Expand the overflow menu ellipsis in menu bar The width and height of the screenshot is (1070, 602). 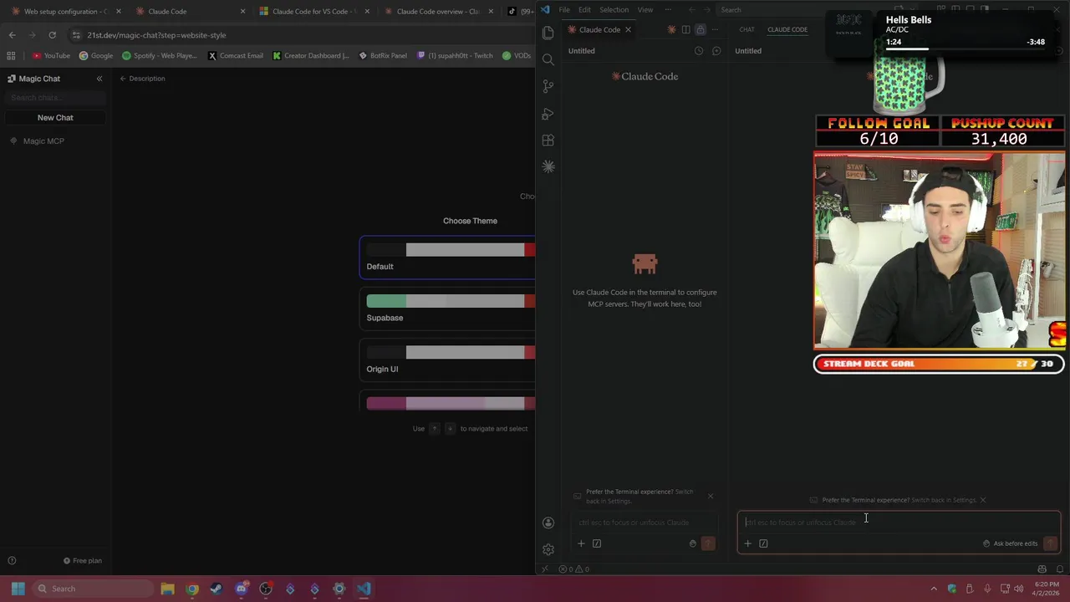[x=668, y=10]
